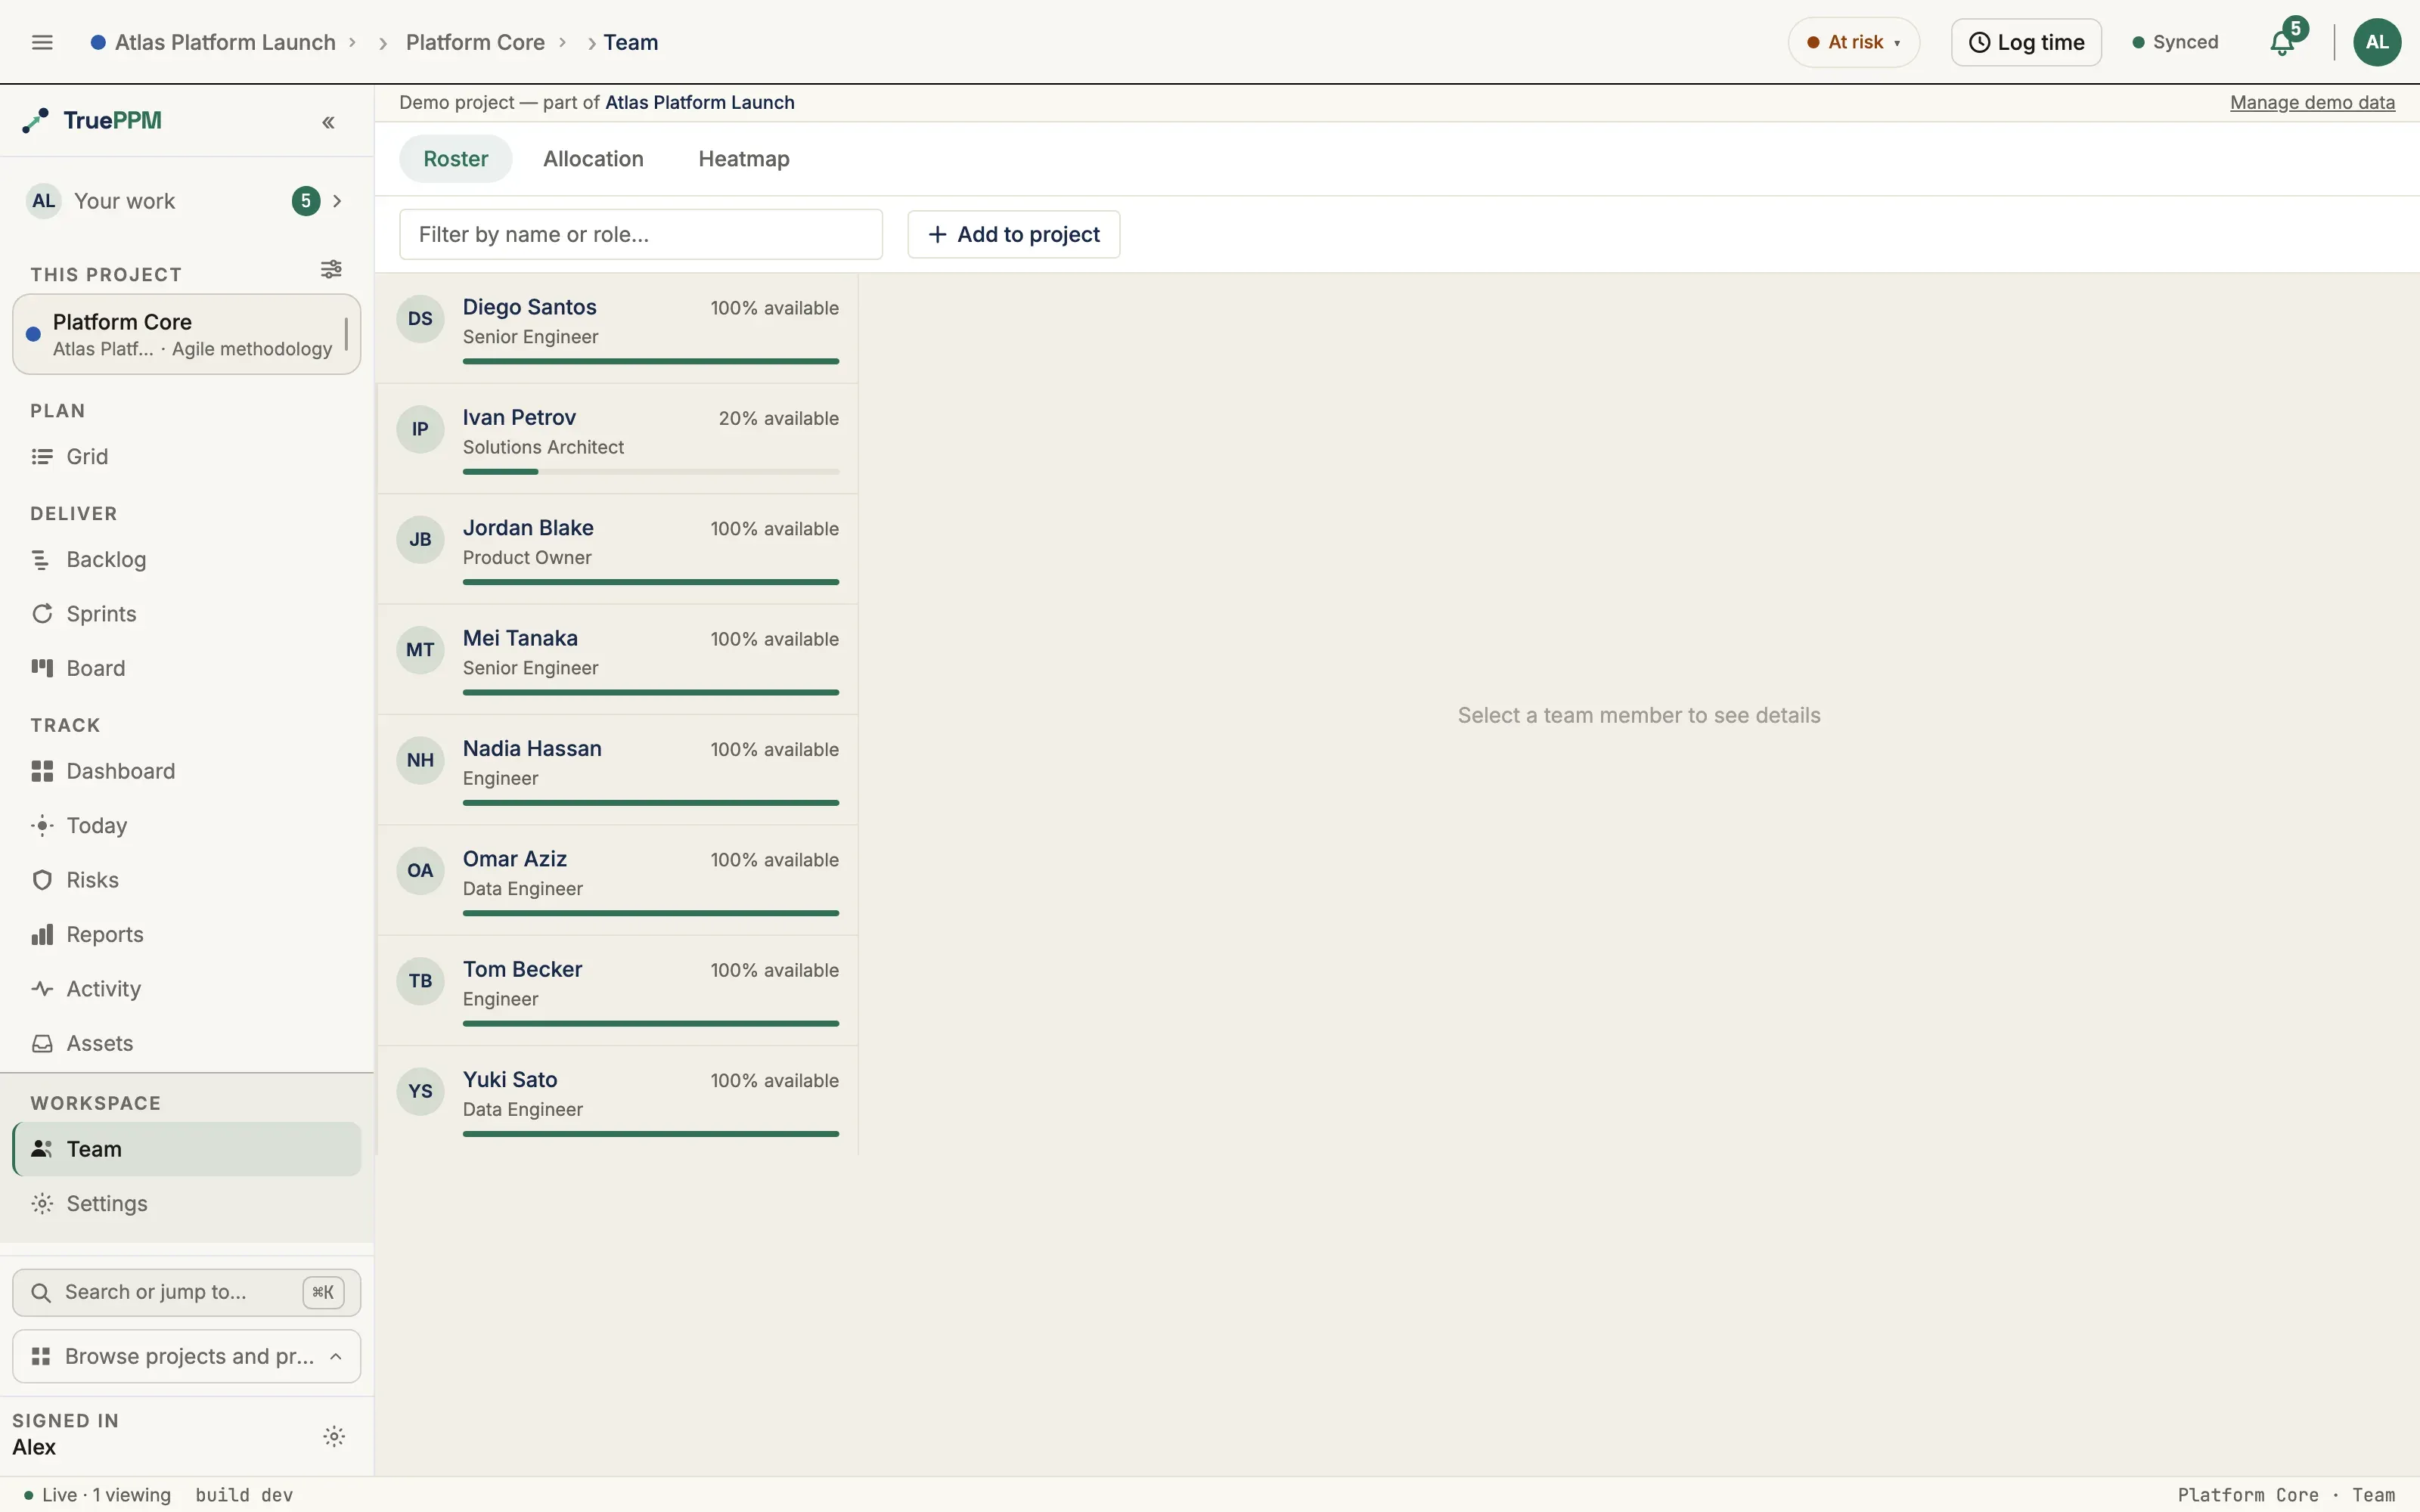This screenshot has width=2420, height=1512.
Task: Click Jordan Blake Product Owner role text
Action: [527, 558]
